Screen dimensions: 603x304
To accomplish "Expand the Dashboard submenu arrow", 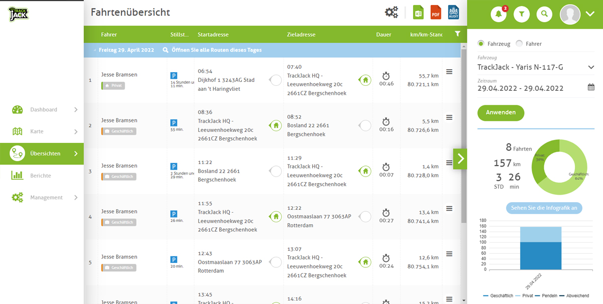I will [76, 109].
